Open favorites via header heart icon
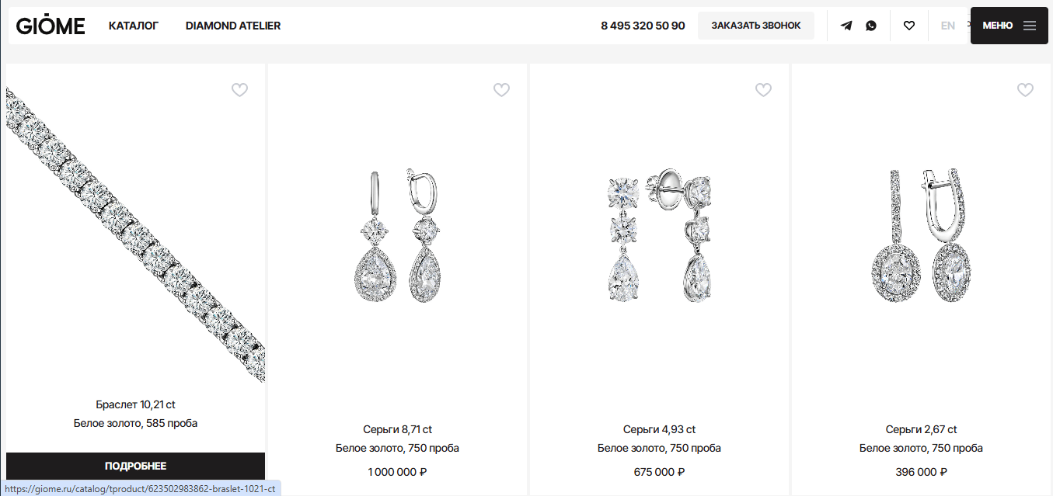Image resolution: width=1053 pixels, height=496 pixels. (x=909, y=26)
